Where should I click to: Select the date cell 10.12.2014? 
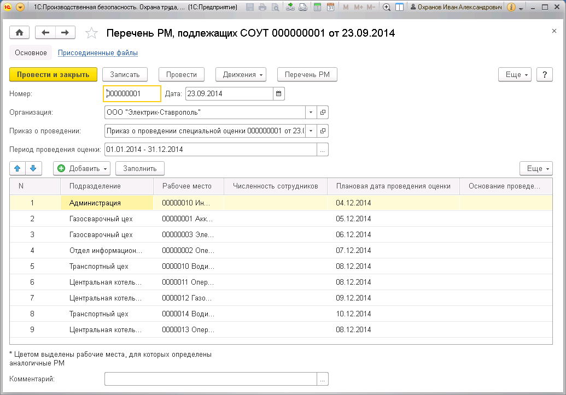point(393,314)
